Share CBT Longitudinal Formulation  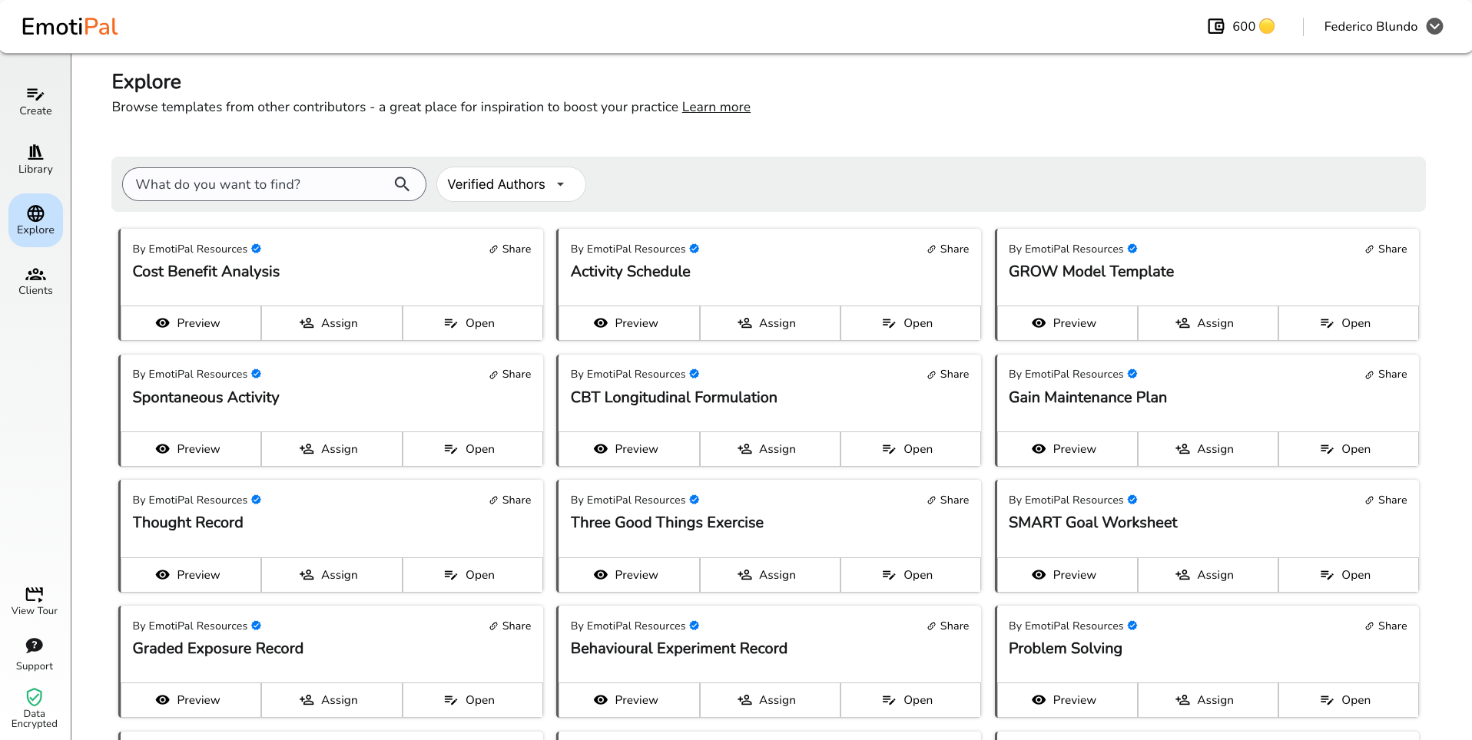(x=948, y=374)
